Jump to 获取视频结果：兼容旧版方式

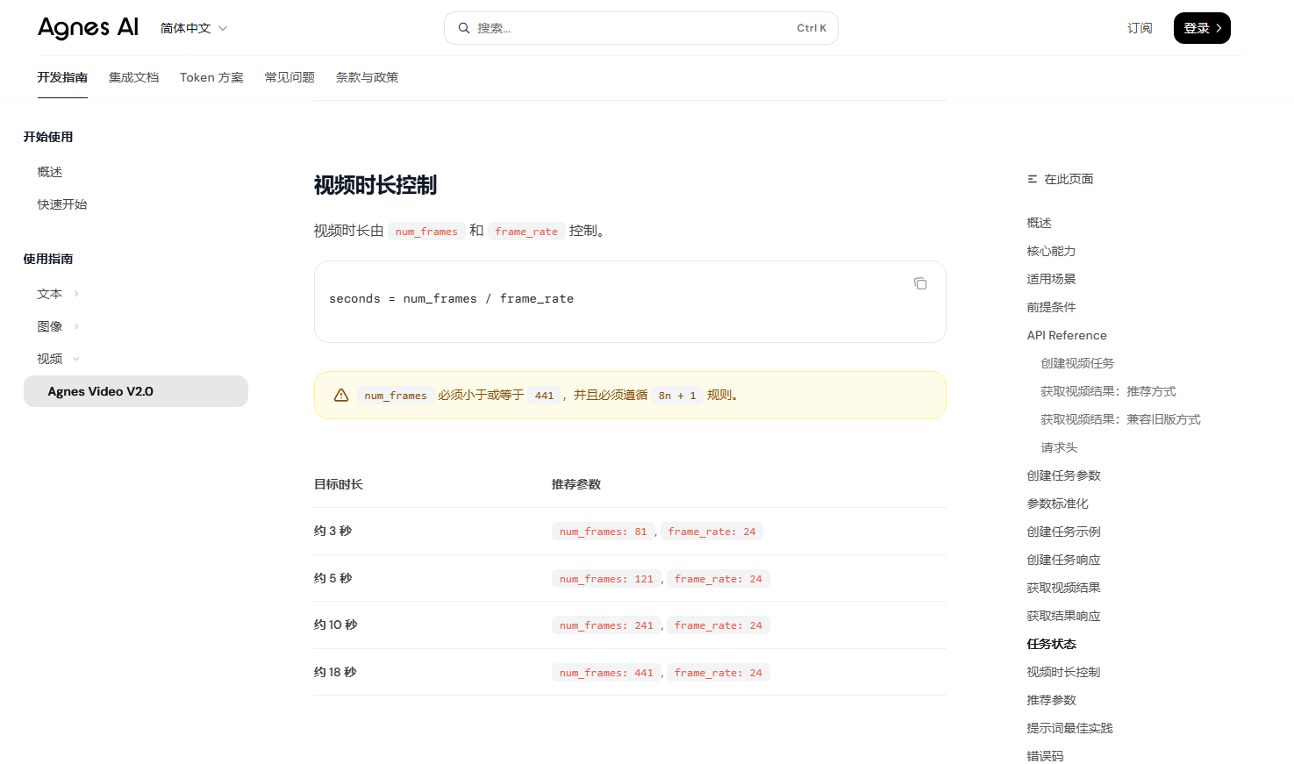[x=1120, y=419]
